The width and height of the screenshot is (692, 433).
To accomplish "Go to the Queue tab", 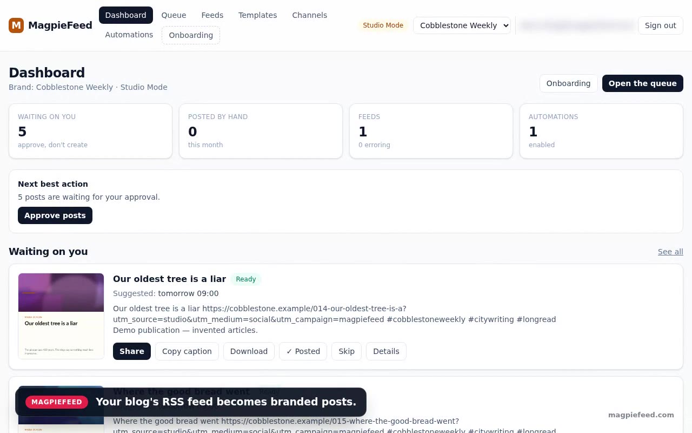I will tap(174, 15).
